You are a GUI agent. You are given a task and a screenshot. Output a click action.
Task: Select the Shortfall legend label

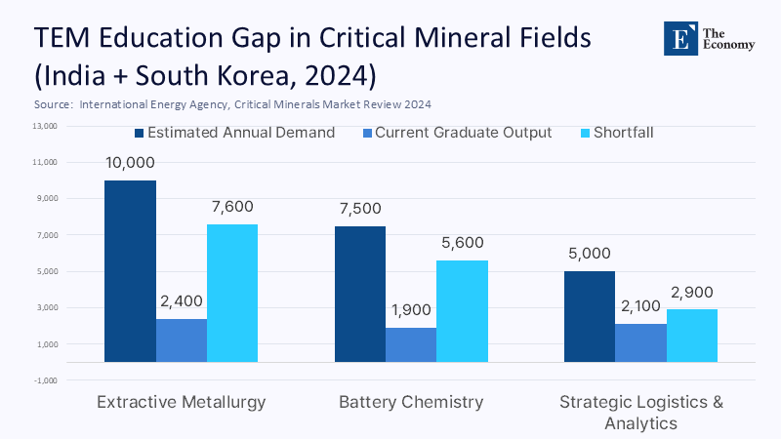(624, 133)
